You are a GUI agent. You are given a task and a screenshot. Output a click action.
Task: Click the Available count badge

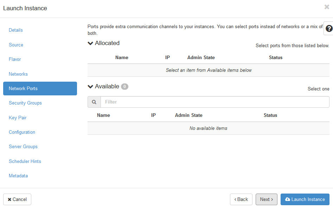[125, 87]
